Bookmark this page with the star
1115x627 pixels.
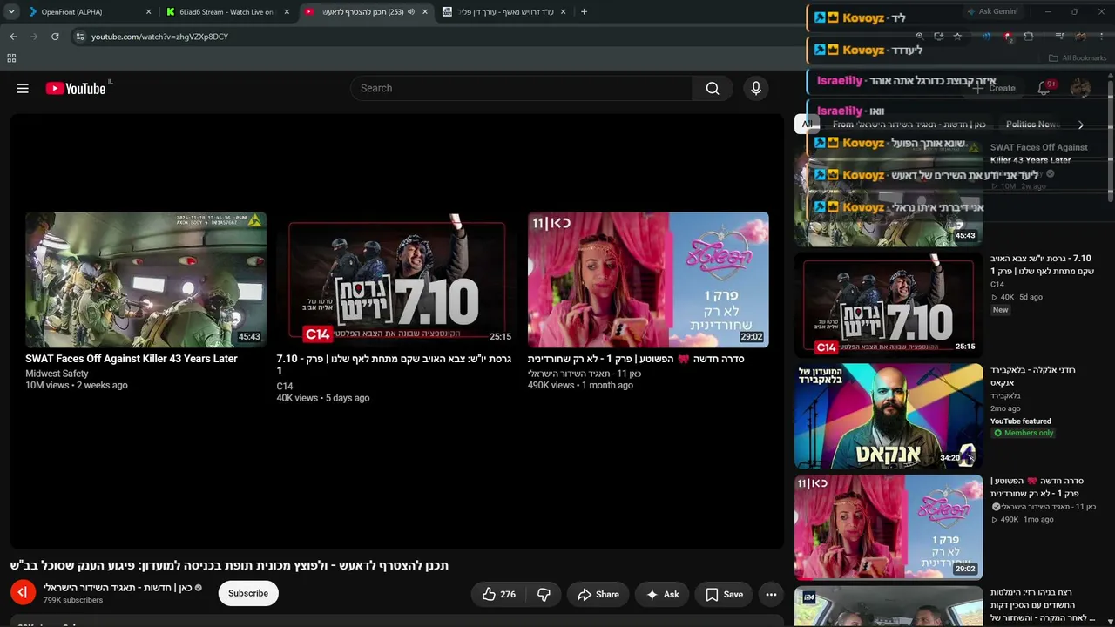pyautogui.click(x=957, y=37)
